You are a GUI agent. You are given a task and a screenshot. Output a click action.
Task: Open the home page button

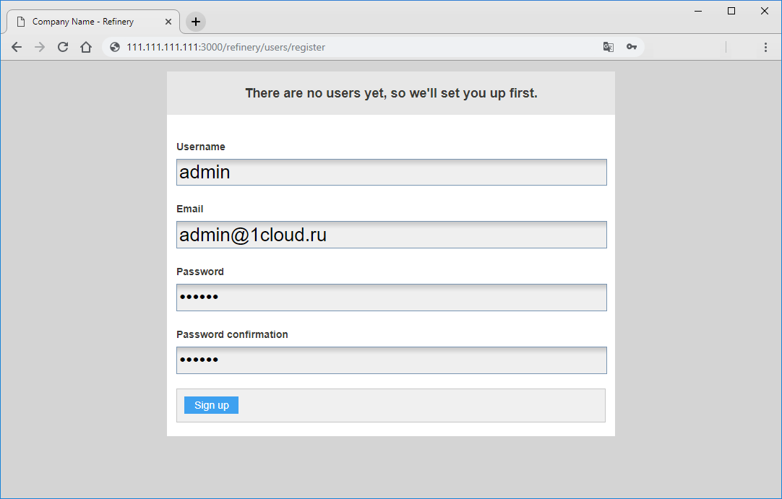(x=86, y=47)
